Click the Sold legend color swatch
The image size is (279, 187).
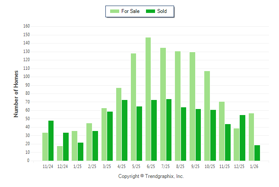[x=151, y=11]
